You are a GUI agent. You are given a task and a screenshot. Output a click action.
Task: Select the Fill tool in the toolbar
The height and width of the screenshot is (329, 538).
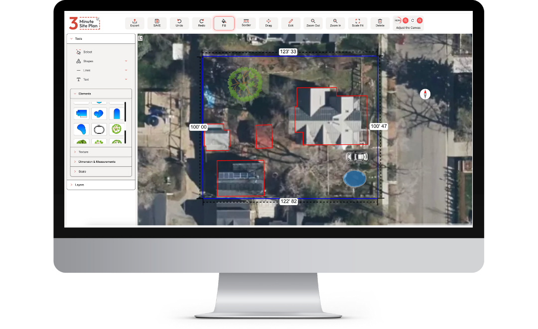pyautogui.click(x=224, y=23)
